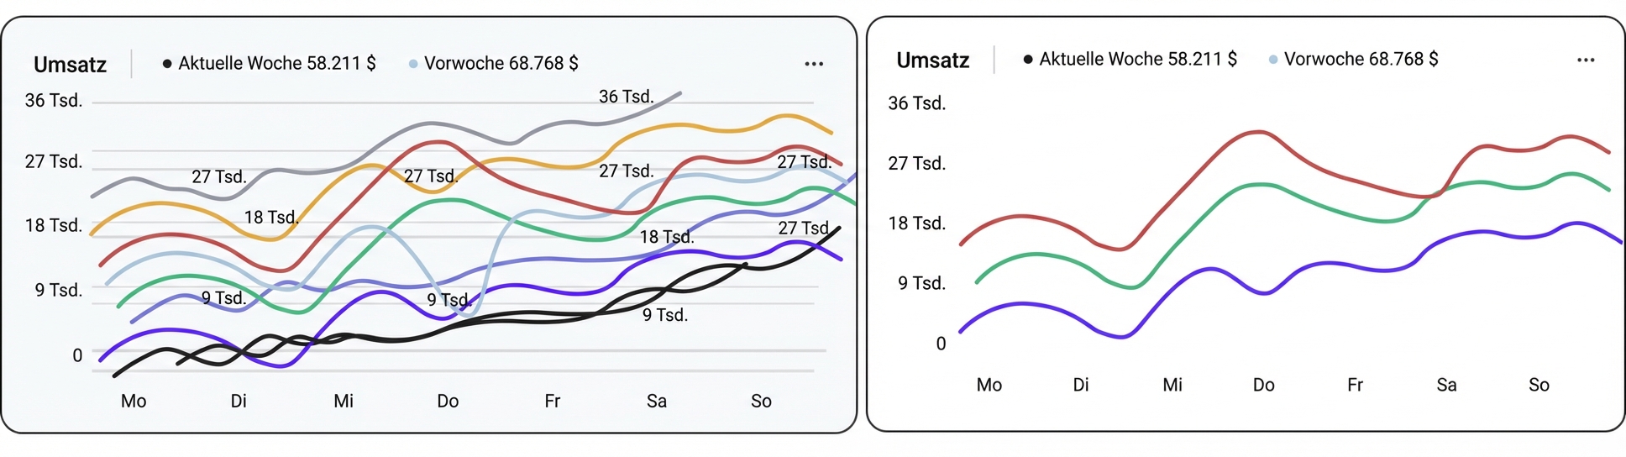Click the black legend dot in left chart
This screenshot has width=1626, height=457.
coord(167,64)
